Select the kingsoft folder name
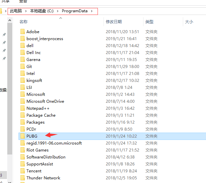The image size is (206, 183). point(34,81)
